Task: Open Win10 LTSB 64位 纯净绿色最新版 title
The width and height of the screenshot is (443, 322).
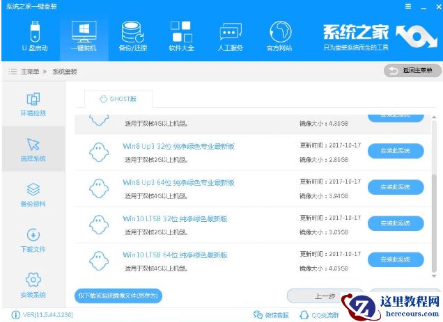Action: pyautogui.click(x=175, y=255)
